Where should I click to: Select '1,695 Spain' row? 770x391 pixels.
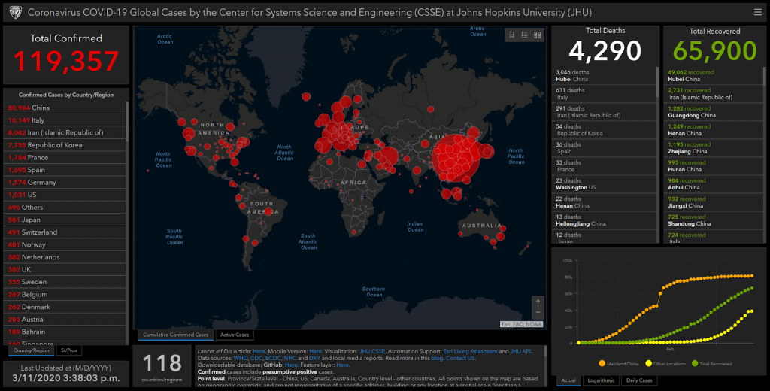point(65,170)
